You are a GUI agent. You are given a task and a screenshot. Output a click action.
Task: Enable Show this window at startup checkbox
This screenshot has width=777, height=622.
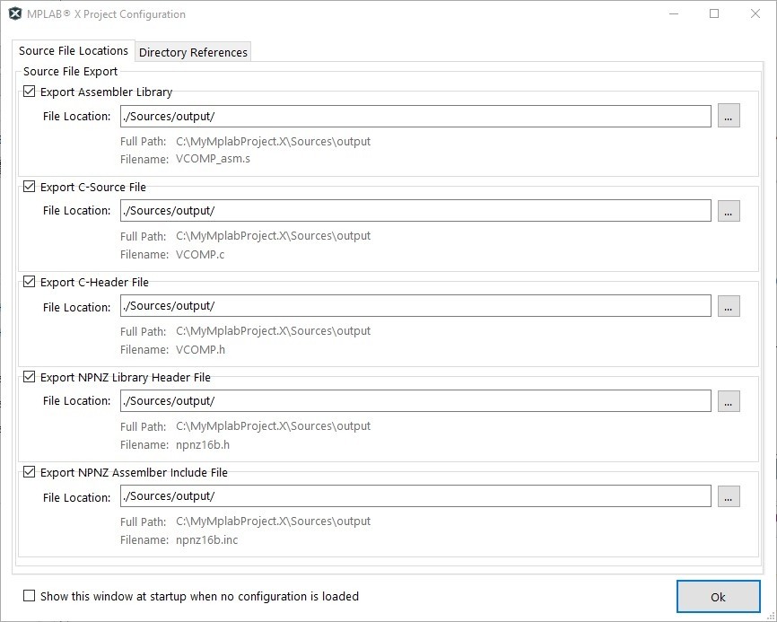click(30, 596)
